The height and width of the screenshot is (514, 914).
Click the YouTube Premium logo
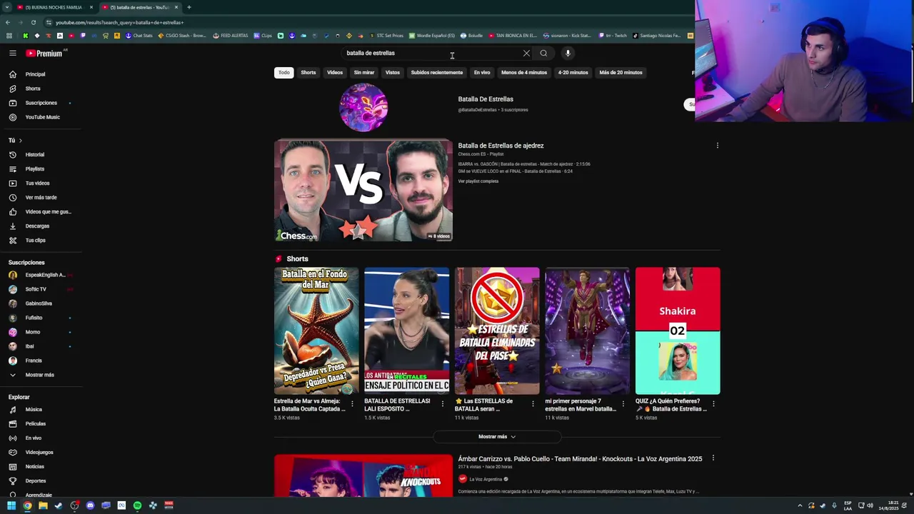[x=44, y=54]
